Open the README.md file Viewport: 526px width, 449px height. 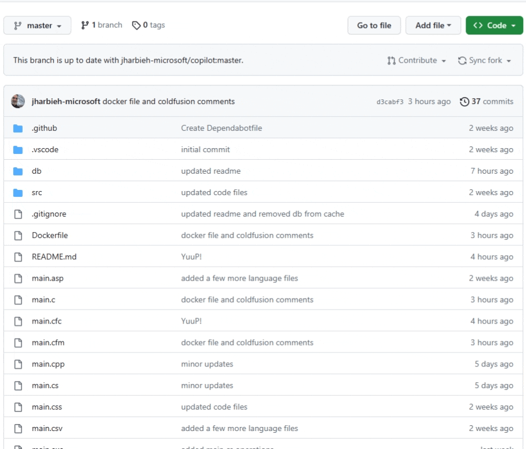coord(54,257)
